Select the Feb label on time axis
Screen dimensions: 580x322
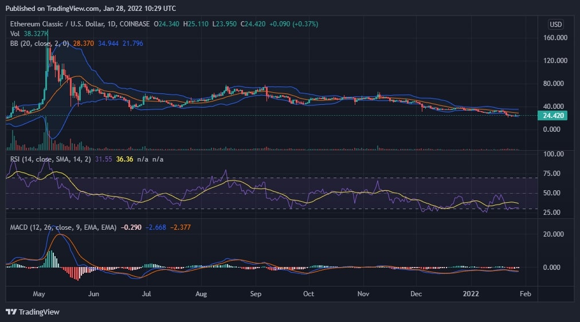tap(525, 294)
